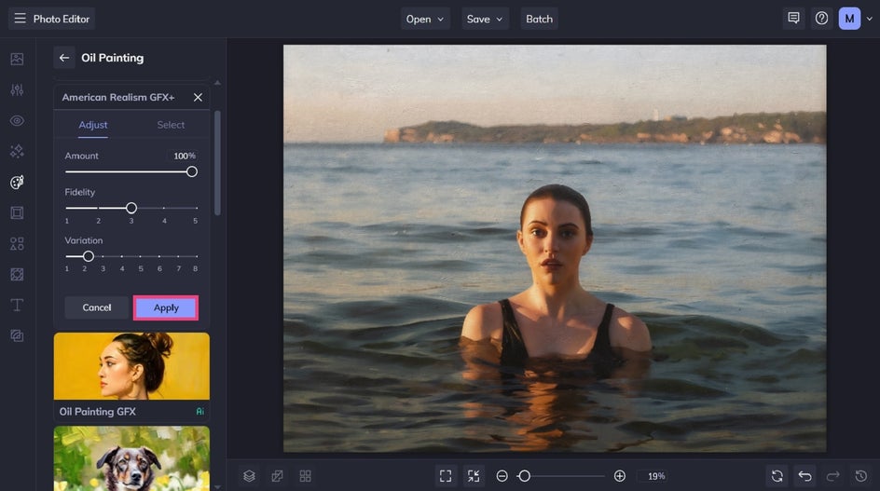Open the Layers icon in bottom bar
The height and width of the screenshot is (491, 880).
click(x=249, y=476)
